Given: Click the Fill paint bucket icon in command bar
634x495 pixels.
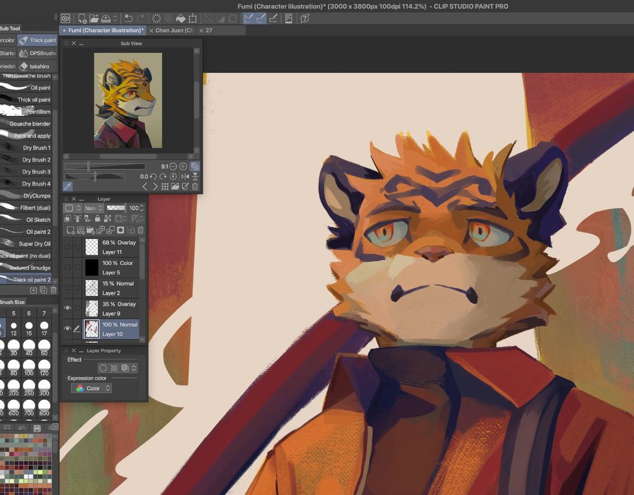Looking at the screenshot, I should (180, 18).
